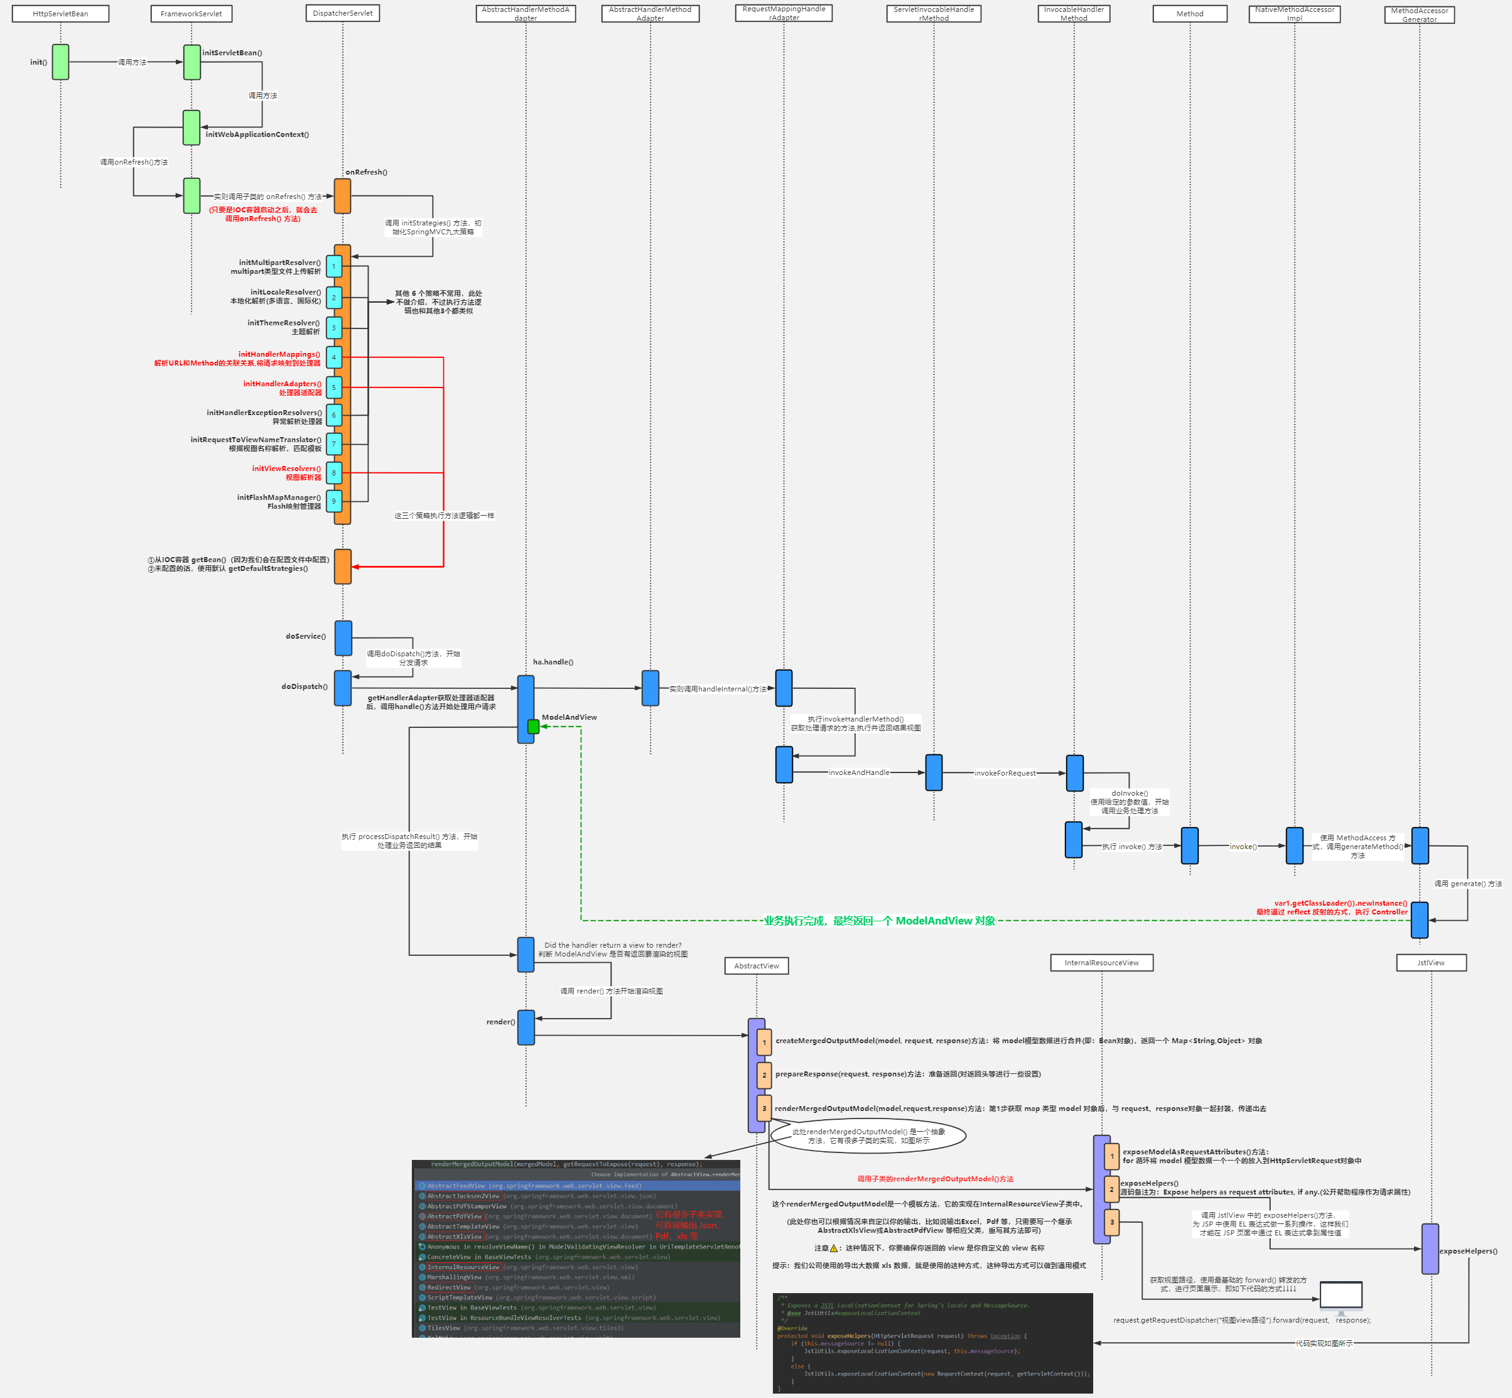Image resolution: width=1512 pixels, height=1398 pixels.
Task: Click the green initServletBean() activation box
Action: [192, 62]
